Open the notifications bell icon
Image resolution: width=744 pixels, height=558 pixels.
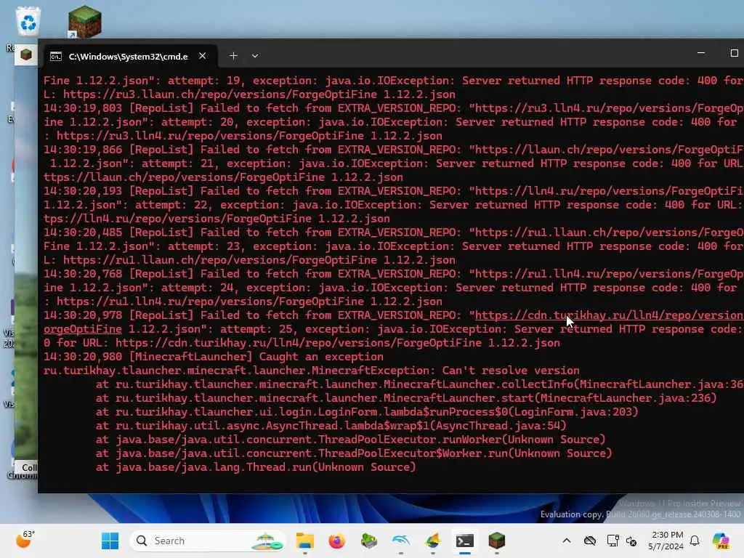695,541
